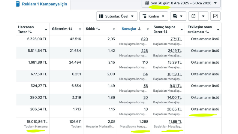Screen dimensions: 238x134
Task: Click the columns bars icon
Action: tap(101, 16)
